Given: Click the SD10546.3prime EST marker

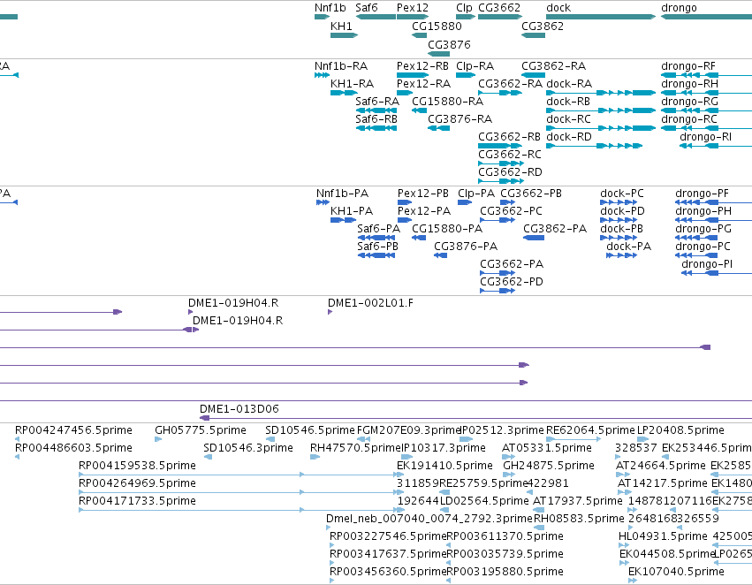Looking at the screenshot, I should [209, 458].
